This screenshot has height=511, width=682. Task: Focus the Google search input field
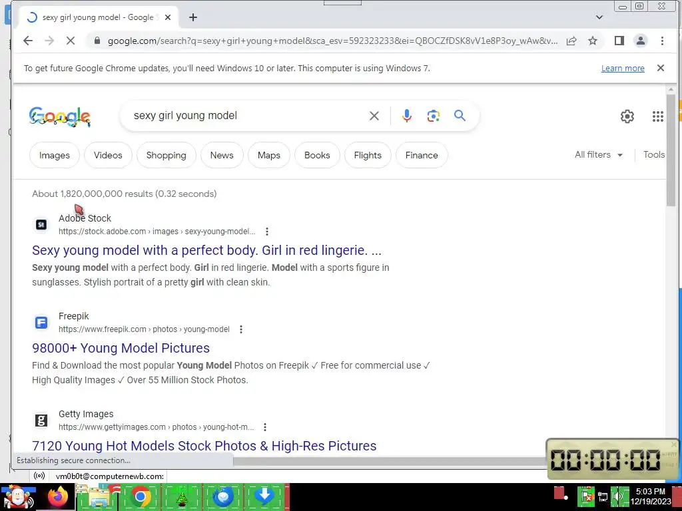pos(248,116)
